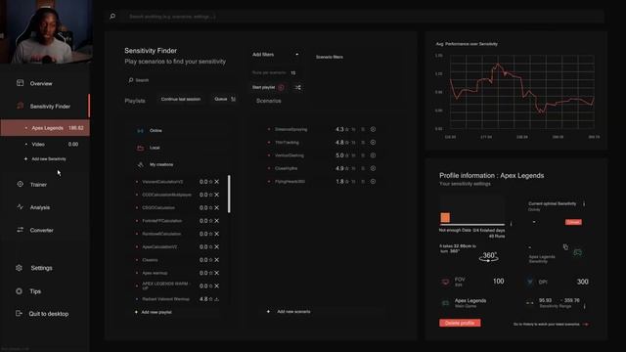Viewport: 626px width, 352px height.
Task: Click Scenario filters label
Action: click(x=330, y=57)
